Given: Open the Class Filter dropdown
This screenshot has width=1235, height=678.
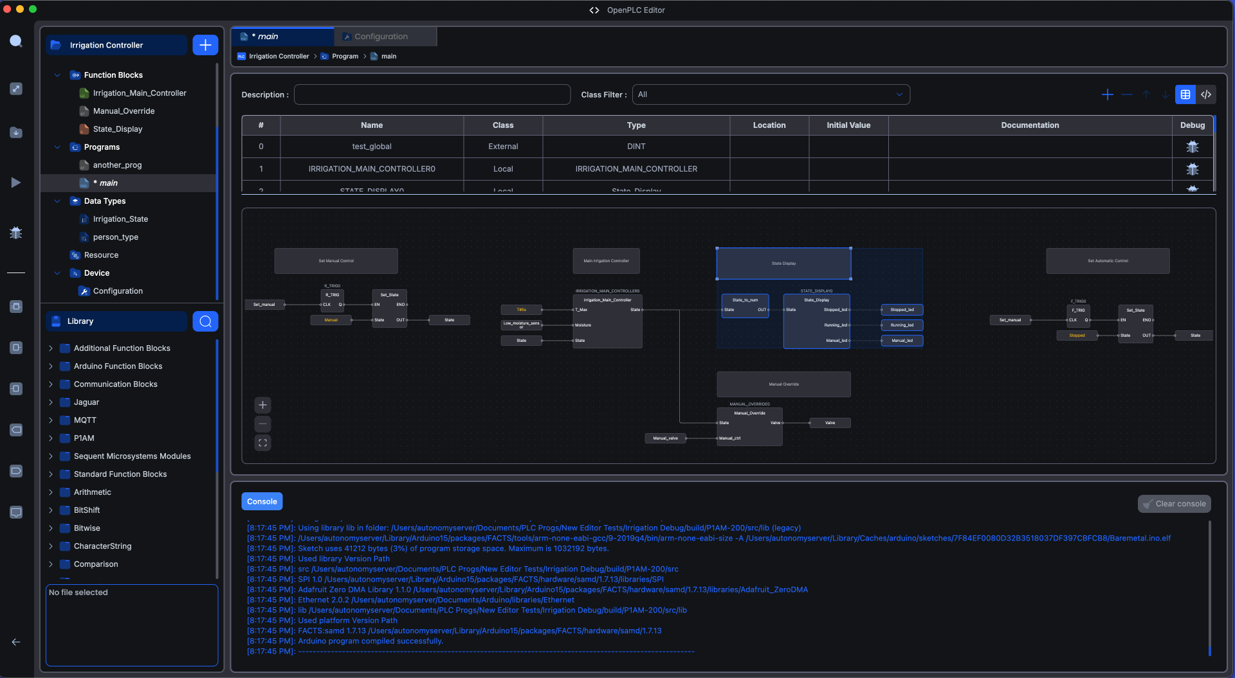Looking at the screenshot, I should (771, 94).
